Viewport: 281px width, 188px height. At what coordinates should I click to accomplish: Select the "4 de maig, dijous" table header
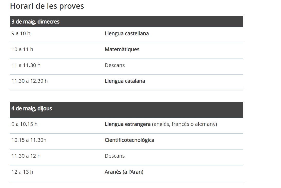[x=32, y=108]
